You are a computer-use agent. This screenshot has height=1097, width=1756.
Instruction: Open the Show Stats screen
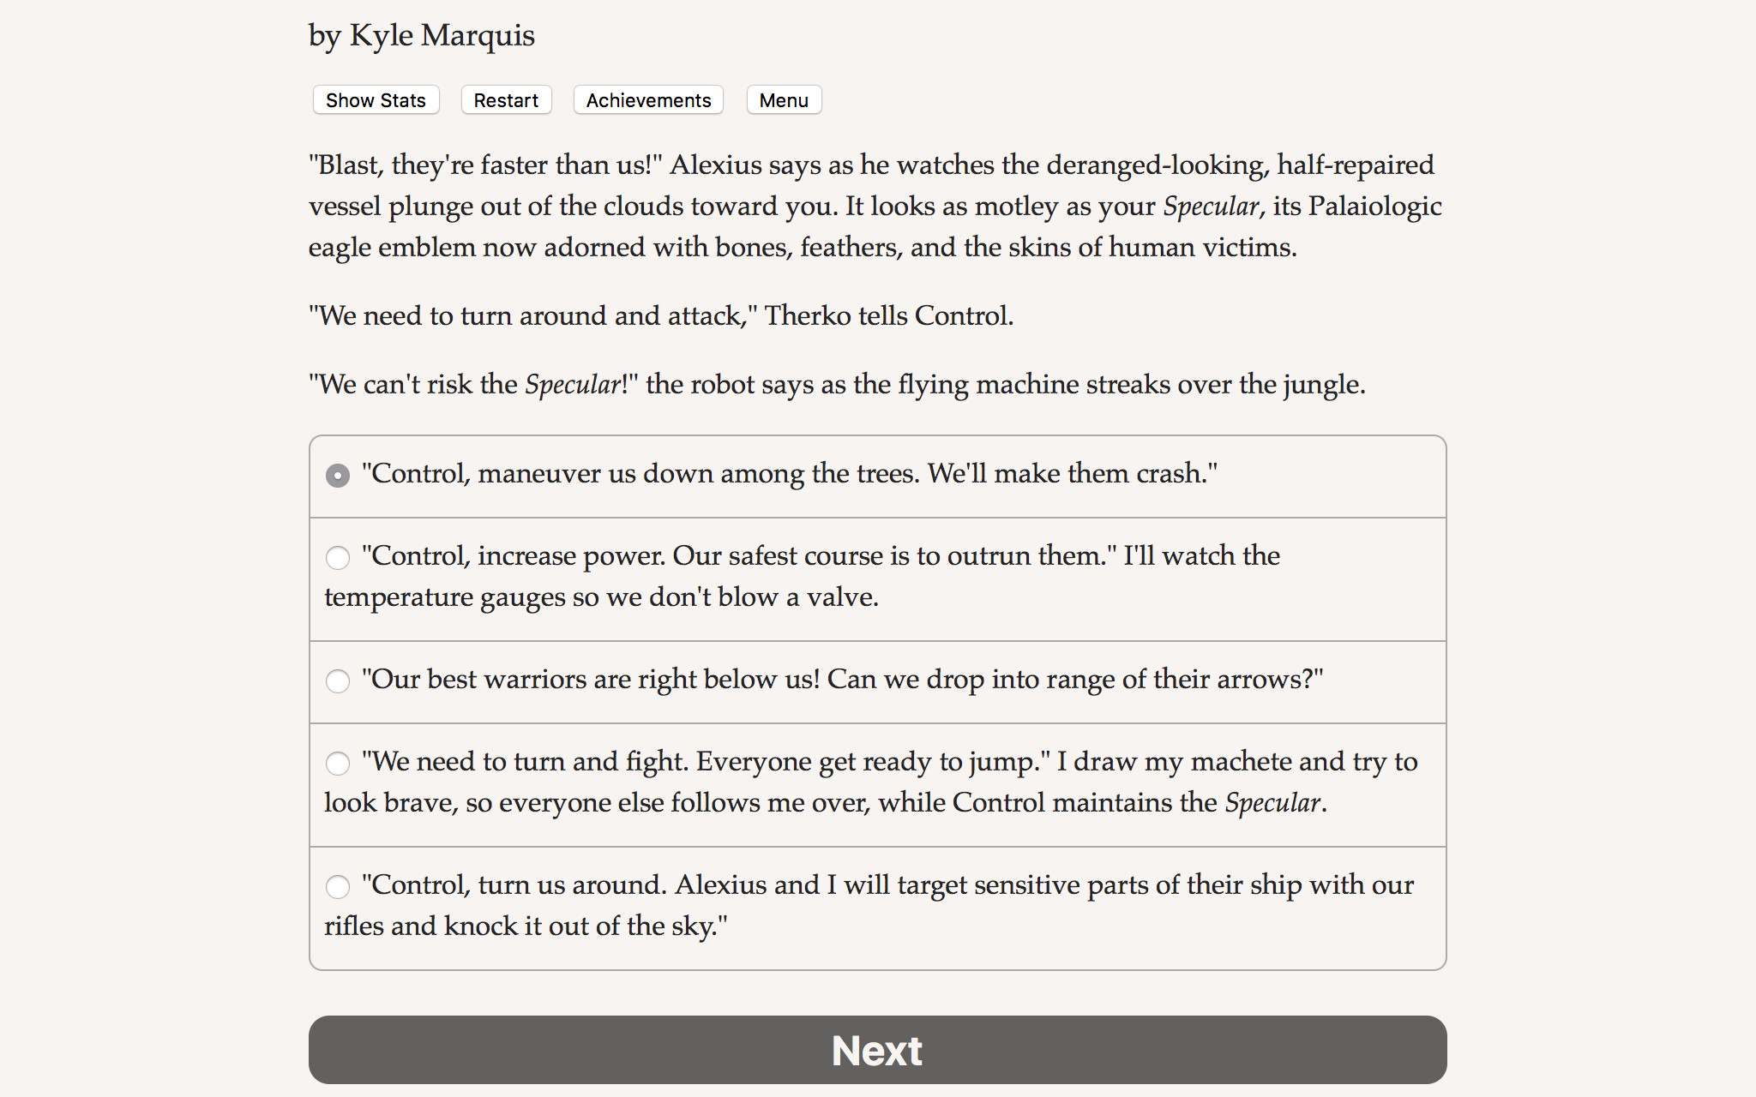(376, 100)
